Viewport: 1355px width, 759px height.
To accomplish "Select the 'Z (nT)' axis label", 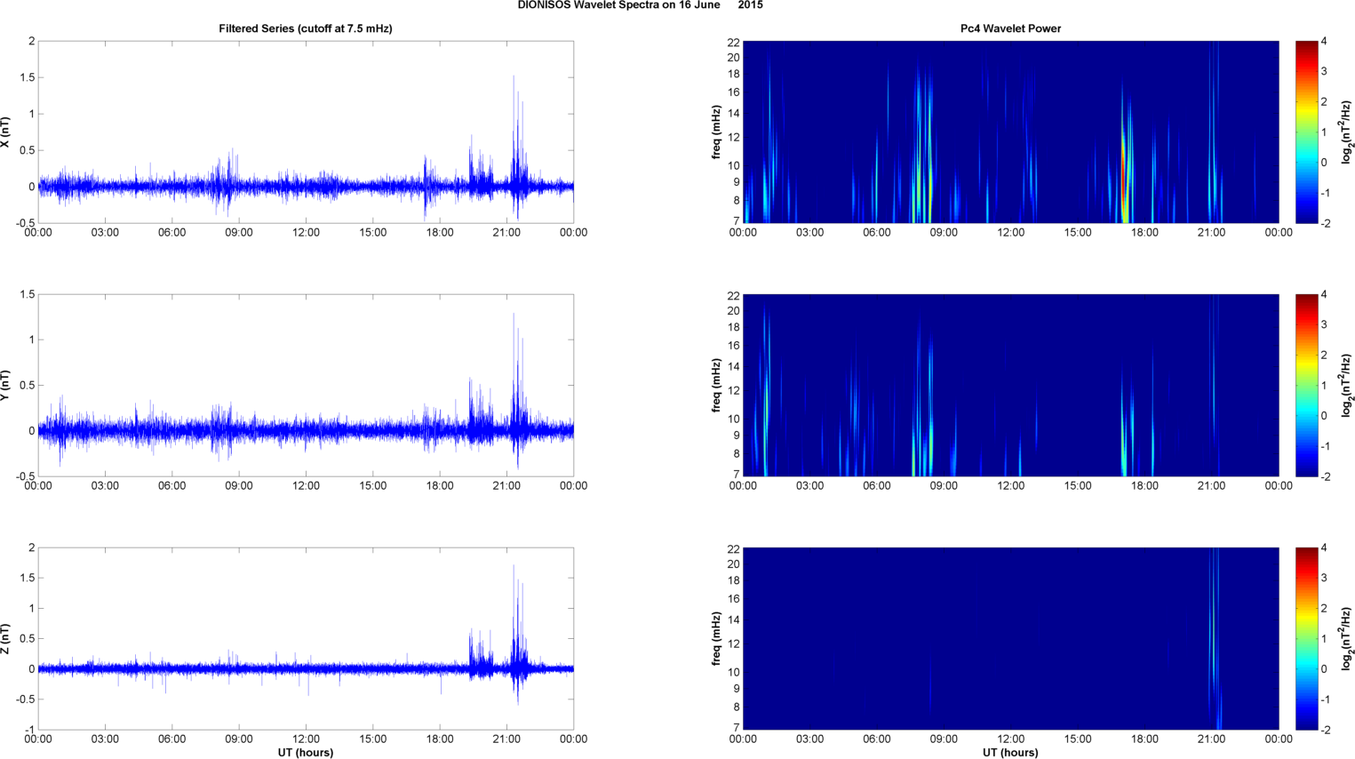I will coord(5,639).
